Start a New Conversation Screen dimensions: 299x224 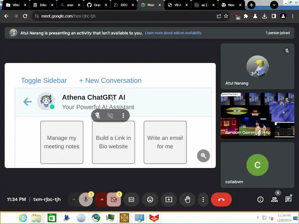(x=110, y=80)
